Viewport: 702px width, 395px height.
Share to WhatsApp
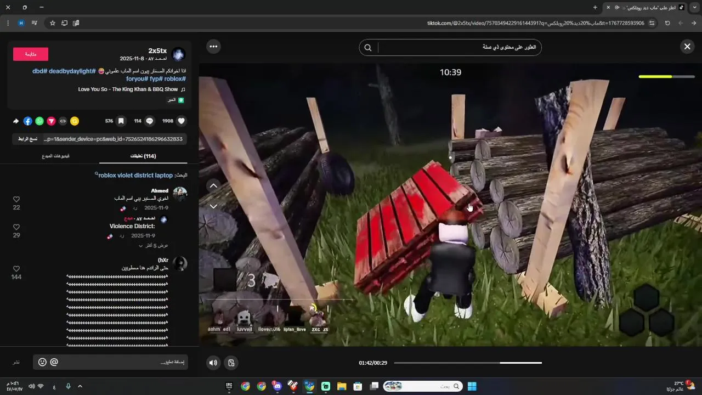coord(39,121)
